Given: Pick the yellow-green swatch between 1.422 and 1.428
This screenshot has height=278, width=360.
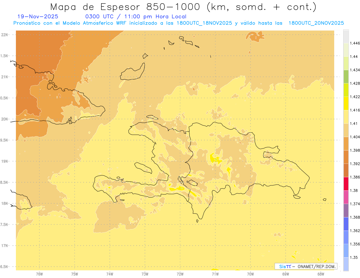Looking at the screenshot, I should (346, 90).
